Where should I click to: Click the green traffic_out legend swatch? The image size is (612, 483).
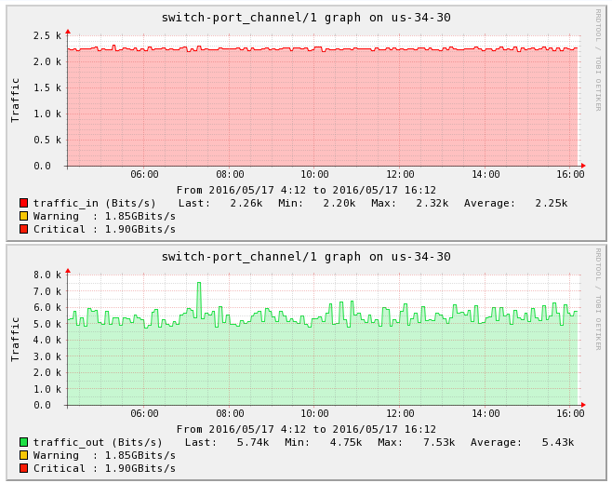click(24, 442)
